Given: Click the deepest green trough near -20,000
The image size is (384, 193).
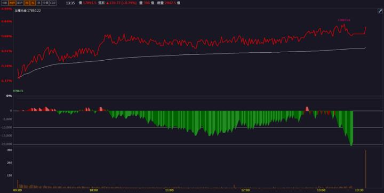Looking at the screenshot, I should 351,143.
